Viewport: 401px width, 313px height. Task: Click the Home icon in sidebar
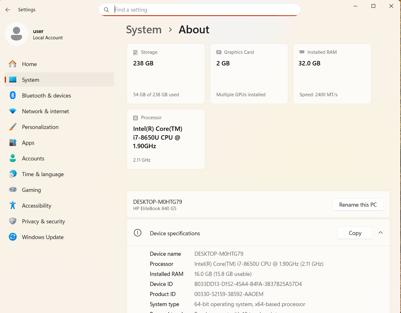pyautogui.click(x=13, y=64)
